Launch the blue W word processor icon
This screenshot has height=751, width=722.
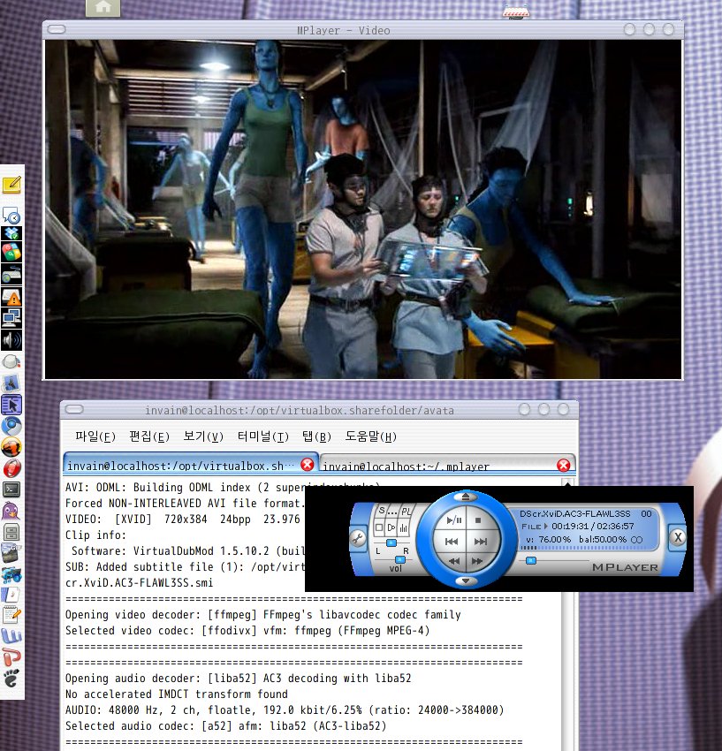(x=11, y=636)
